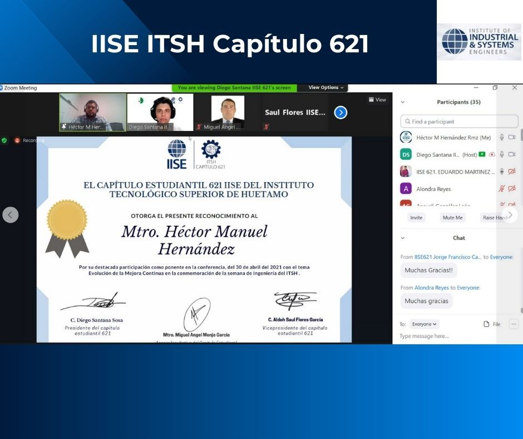Screen dimensions: 523x439
Task: Click the Invite button
Action: (x=416, y=218)
